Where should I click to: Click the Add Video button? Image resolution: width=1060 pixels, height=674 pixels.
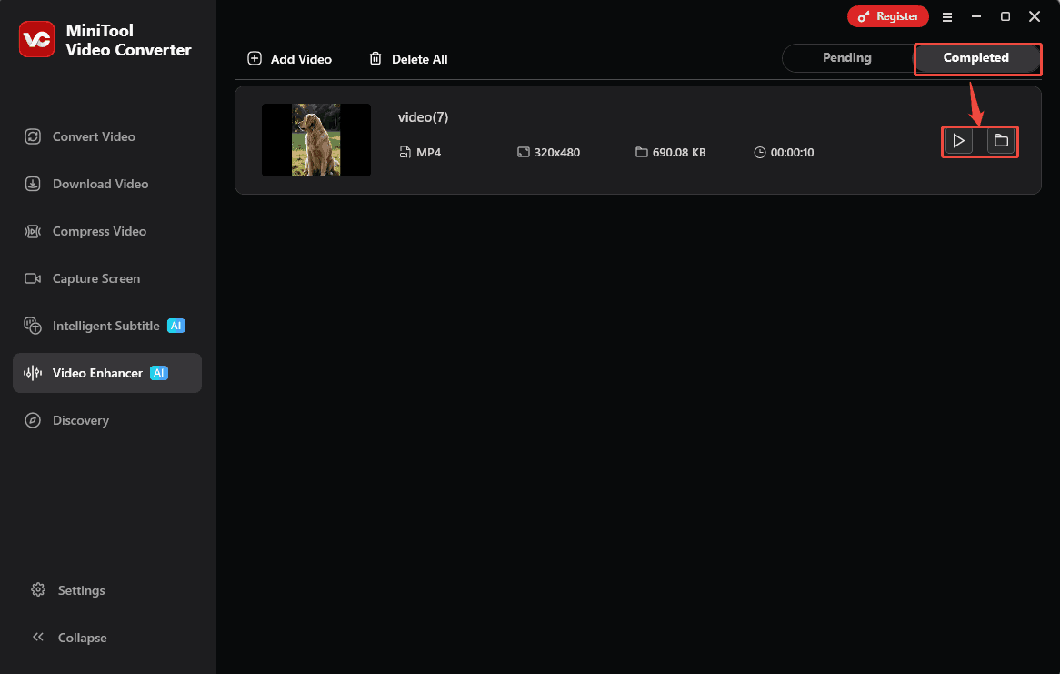click(x=289, y=58)
